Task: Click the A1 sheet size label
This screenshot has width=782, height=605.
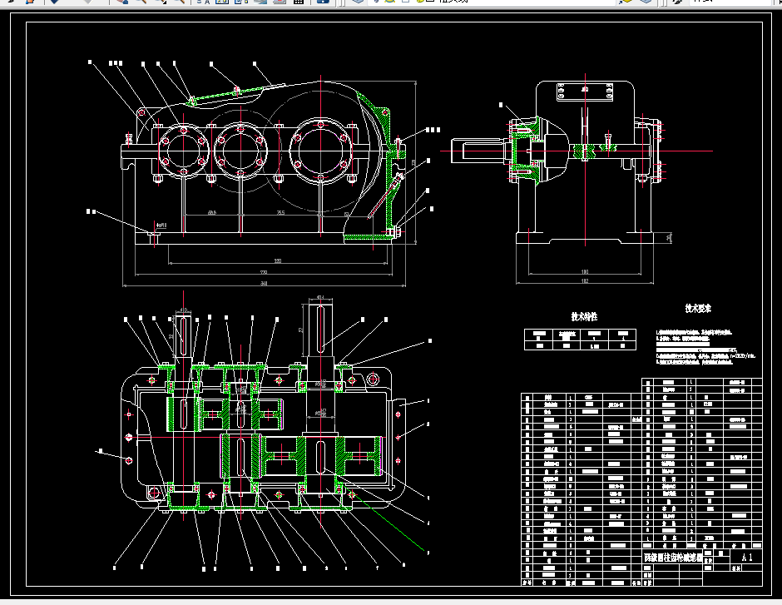Action: (747, 558)
